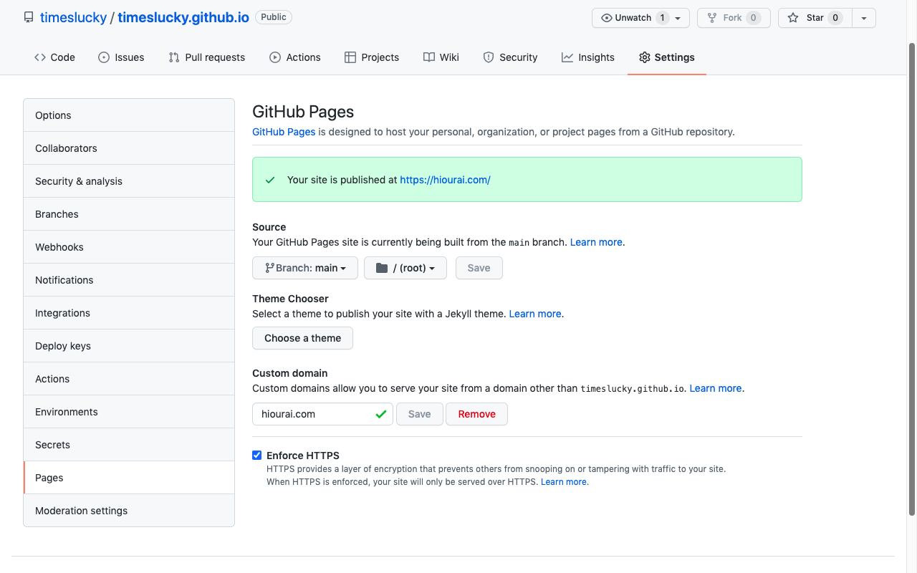Screen dimensions: 917x573
Task: Click the Code tab brackets icon
Action: click(40, 57)
